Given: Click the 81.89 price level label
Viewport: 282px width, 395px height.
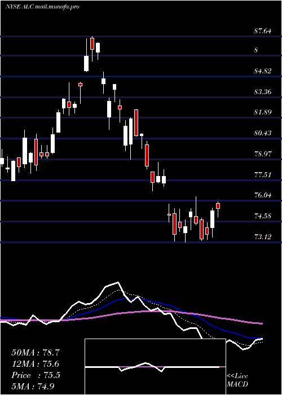Looking at the screenshot, I should click(263, 112).
